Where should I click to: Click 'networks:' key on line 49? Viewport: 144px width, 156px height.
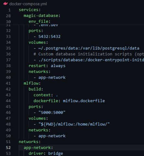[40, 130]
